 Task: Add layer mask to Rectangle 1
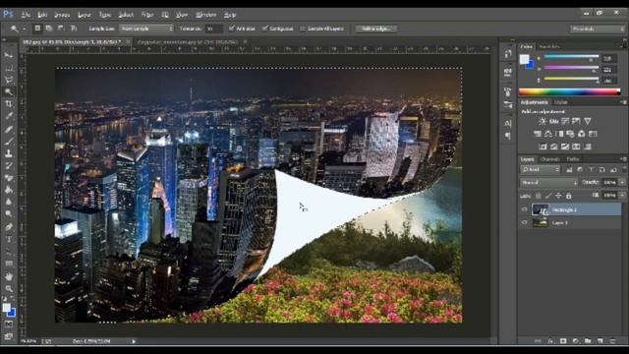(x=563, y=341)
